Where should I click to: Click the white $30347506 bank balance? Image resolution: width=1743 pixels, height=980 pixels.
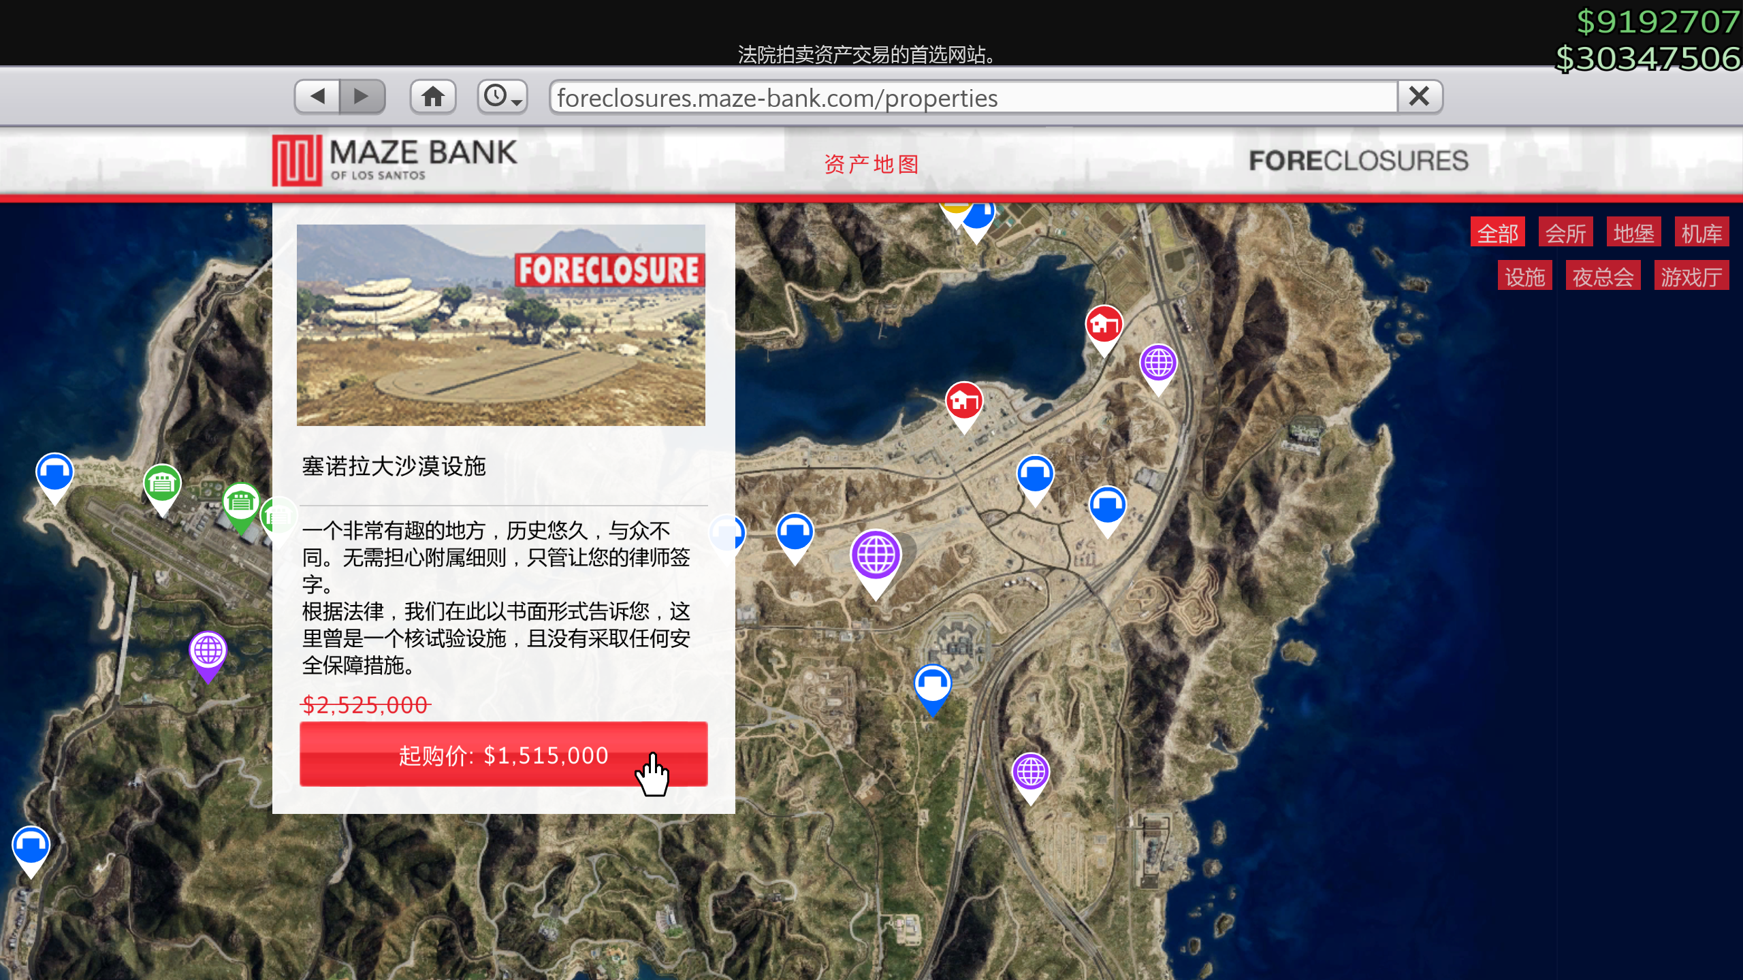point(1648,59)
